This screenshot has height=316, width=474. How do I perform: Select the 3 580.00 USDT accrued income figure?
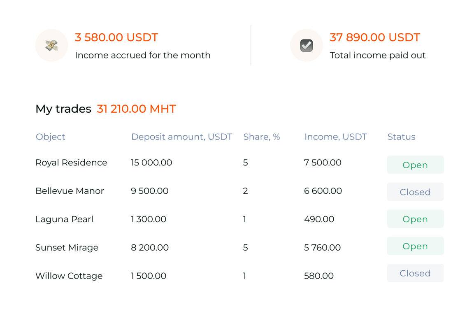(x=116, y=37)
